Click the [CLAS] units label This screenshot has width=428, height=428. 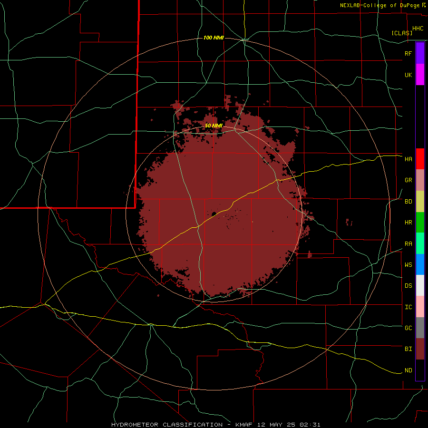point(402,33)
